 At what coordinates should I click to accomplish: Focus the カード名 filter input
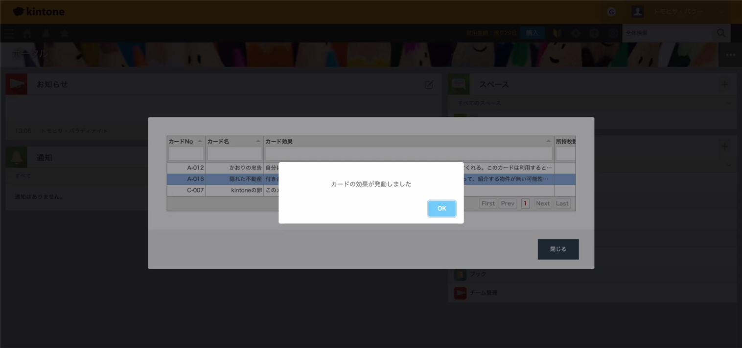[234, 154]
